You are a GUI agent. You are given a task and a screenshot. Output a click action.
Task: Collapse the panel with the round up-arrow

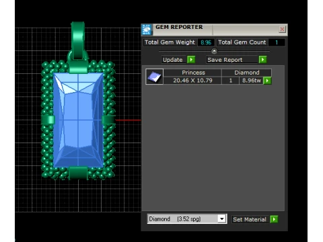pyautogui.click(x=214, y=51)
